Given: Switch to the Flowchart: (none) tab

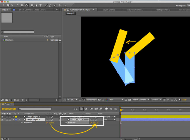Looking at the screenshot, I should click(135, 10).
